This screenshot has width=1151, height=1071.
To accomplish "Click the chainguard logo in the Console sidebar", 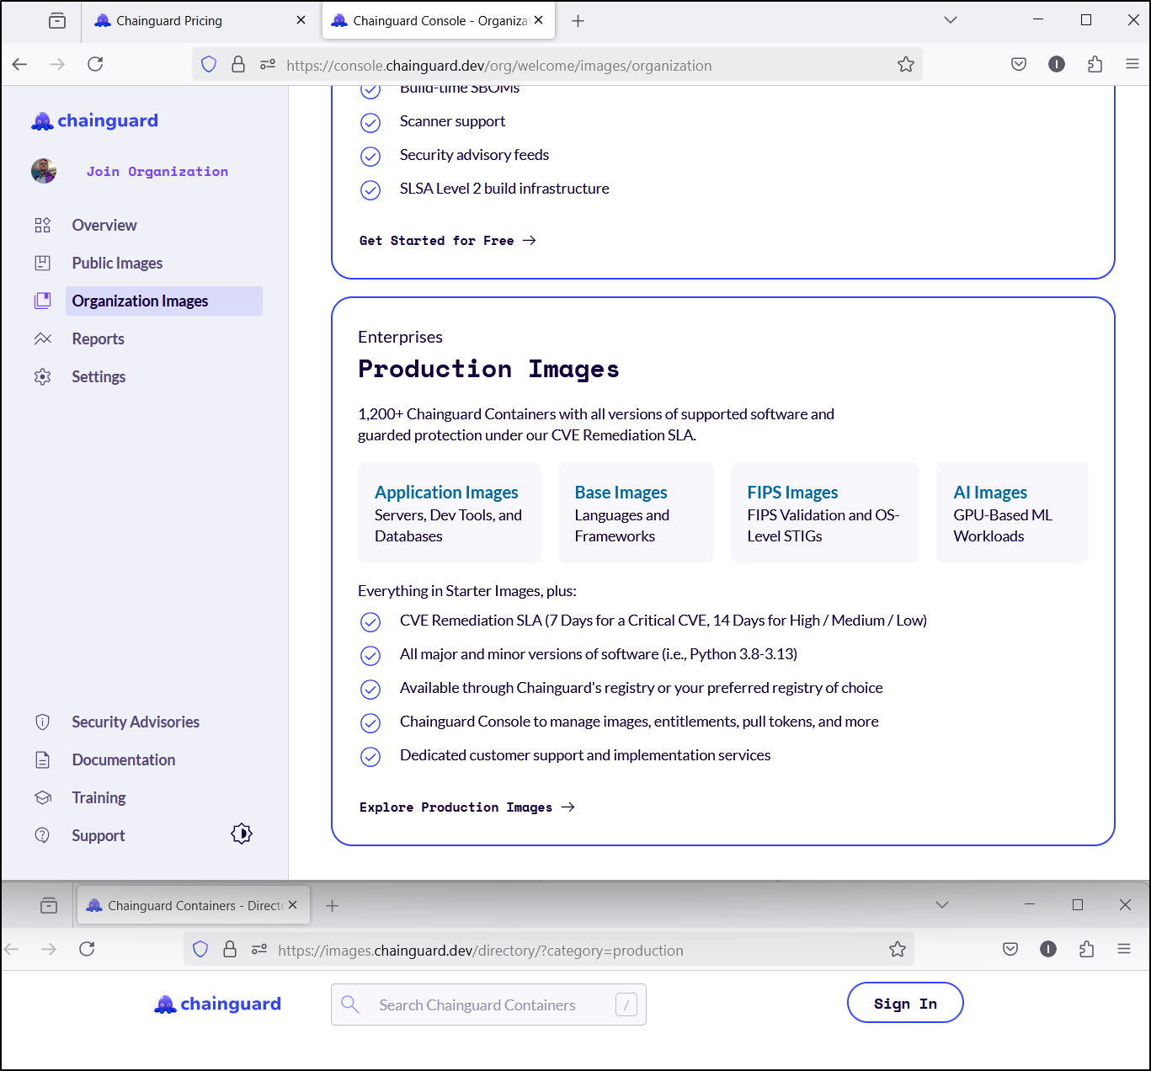I will click(x=94, y=121).
